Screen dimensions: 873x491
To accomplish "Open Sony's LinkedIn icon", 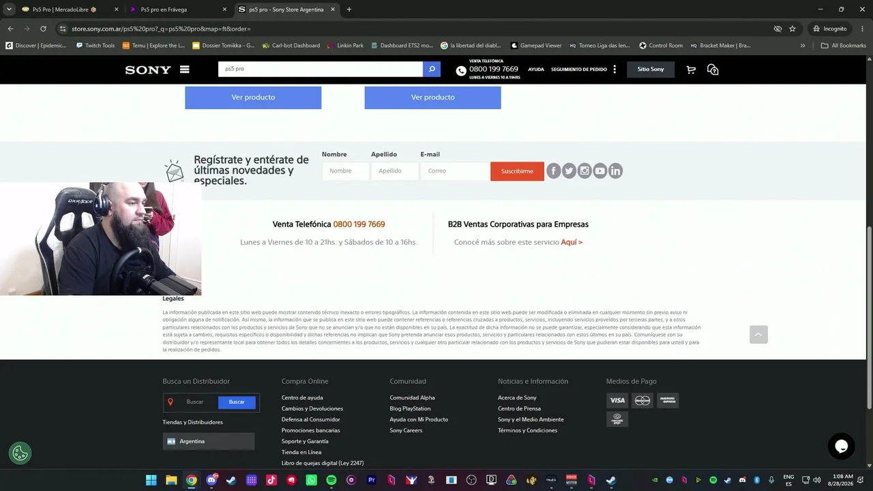I will tap(616, 171).
